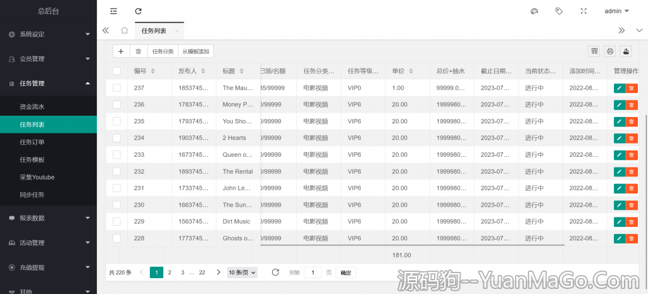Collapse 任务管理 sidebar menu
This screenshot has width=648, height=294.
(48, 83)
